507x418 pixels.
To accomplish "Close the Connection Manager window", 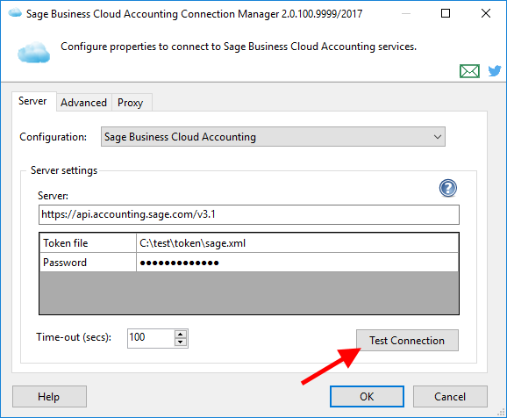I will (x=486, y=13).
